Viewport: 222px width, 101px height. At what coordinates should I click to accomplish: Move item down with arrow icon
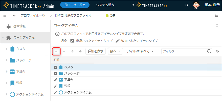pyautogui.click(x=80, y=51)
